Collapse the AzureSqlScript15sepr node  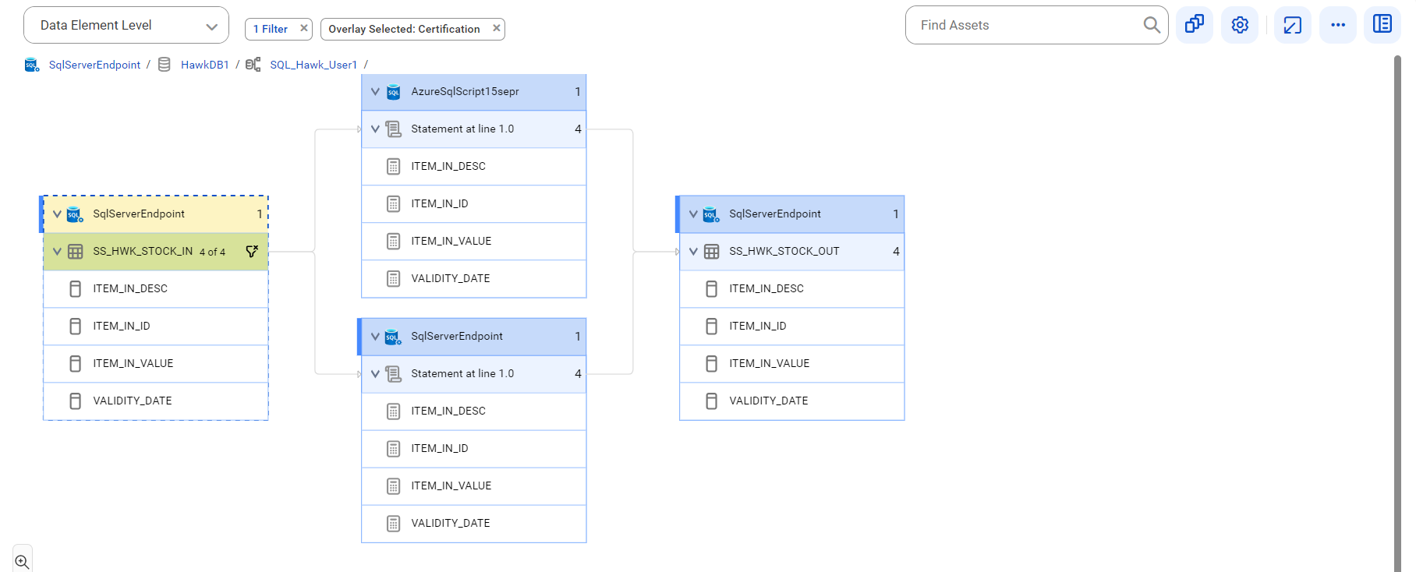375,92
